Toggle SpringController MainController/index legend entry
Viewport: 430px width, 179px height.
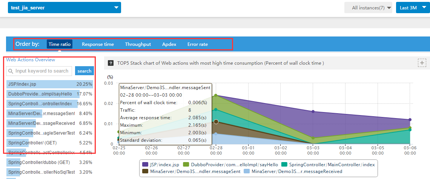point(327,164)
